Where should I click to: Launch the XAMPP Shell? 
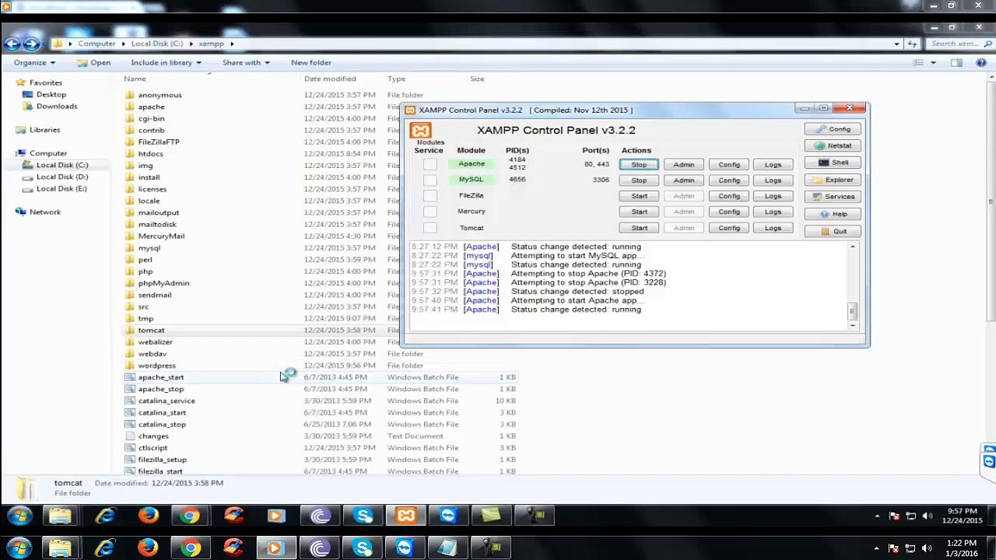833,163
